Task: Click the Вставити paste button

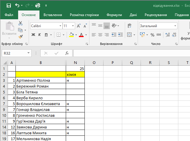Action: [9, 30]
